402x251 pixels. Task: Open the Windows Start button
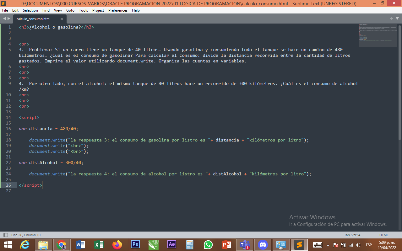click(x=7, y=244)
